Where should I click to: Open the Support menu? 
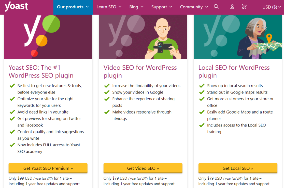[162, 7]
